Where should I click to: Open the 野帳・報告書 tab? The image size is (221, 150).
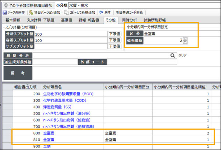point(89,20)
